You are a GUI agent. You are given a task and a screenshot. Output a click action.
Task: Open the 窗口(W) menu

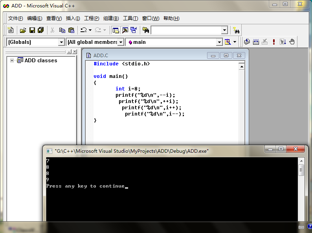(150, 18)
